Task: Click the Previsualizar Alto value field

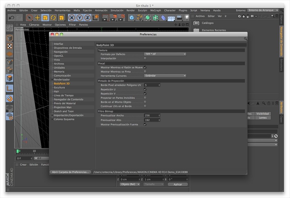Action: tap(151, 120)
